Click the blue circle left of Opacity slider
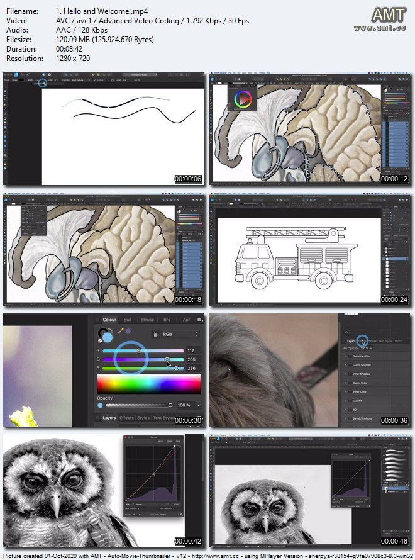This screenshot has width=415, height=560. pyautogui.click(x=100, y=405)
